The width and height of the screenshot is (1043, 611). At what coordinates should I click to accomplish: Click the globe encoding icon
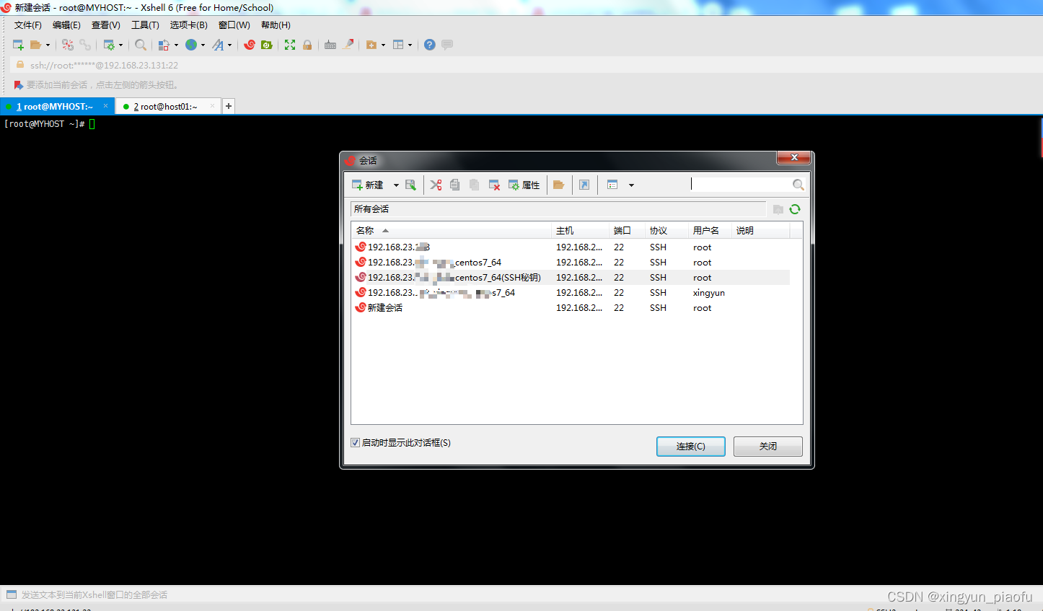pos(191,45)
